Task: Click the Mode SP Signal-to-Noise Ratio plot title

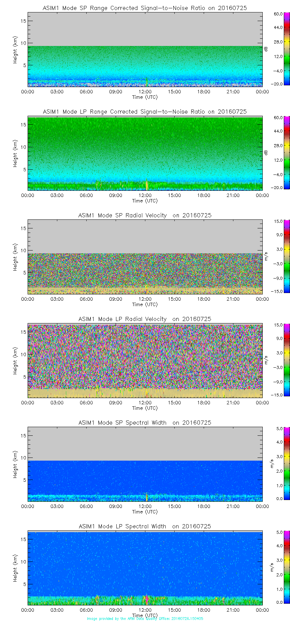Action: 145,8
